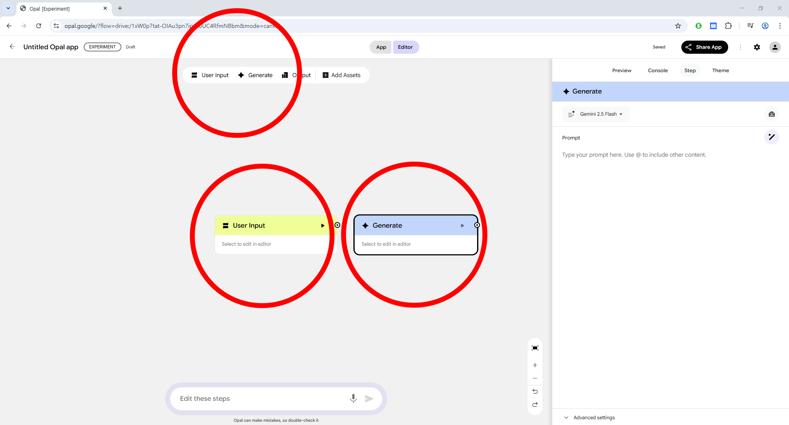Click the EXPERIMENT badge
This screenshot has width=789, height=425.
coord(102,47)
